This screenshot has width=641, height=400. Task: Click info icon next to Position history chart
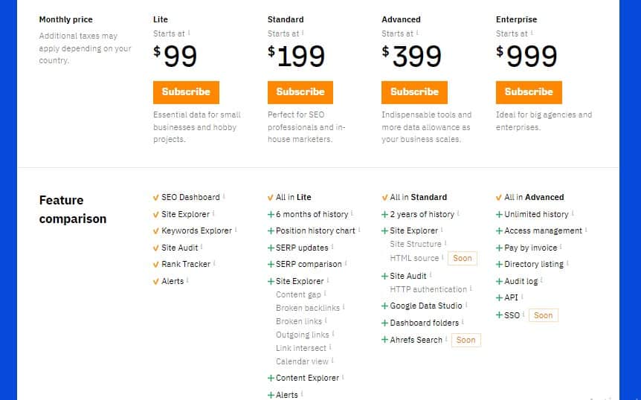click(359, 230)
